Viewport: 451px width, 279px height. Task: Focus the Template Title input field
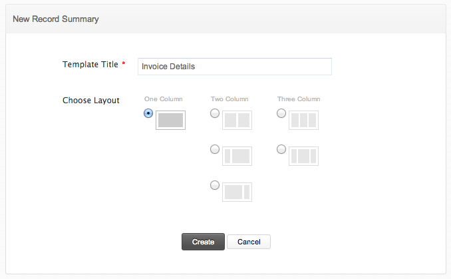234,67
